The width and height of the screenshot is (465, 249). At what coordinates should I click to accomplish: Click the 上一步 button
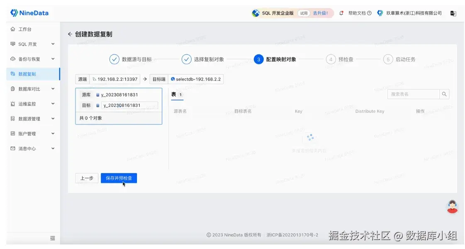click(x=86, y=178)
